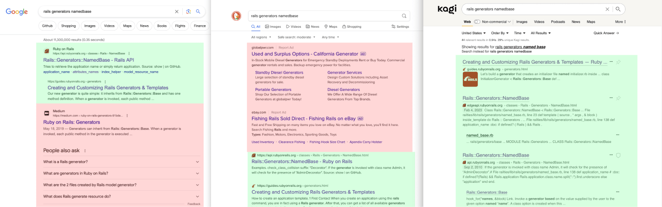This screenshot has width=662, height=207.
Task: Open DuckDuckGo result Rails::Generators::NamedBase - Ruby on Rails
Action: click(302, 162)
